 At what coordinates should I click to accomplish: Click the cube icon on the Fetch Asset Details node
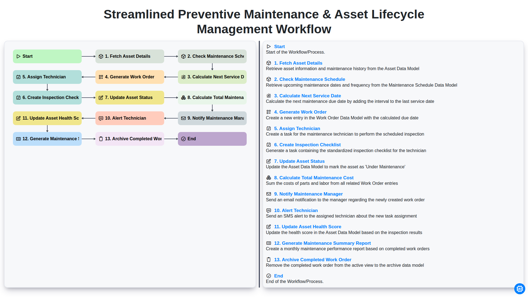[x=101, y=56]
